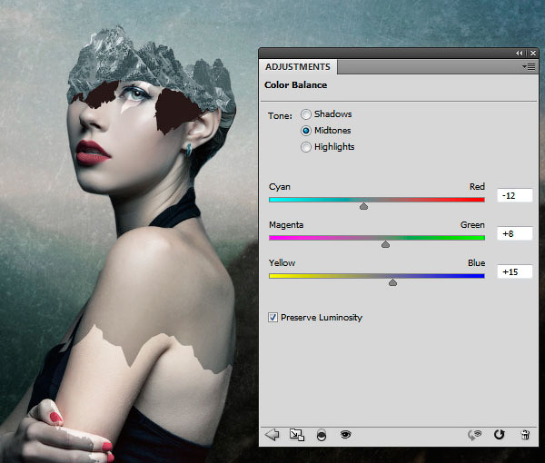Click Cyan-Red value field showing -12

click(x=515, y=195)
